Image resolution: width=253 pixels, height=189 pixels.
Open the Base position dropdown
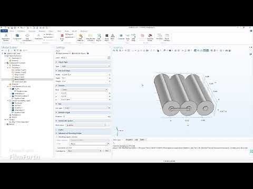coord(84,90)
